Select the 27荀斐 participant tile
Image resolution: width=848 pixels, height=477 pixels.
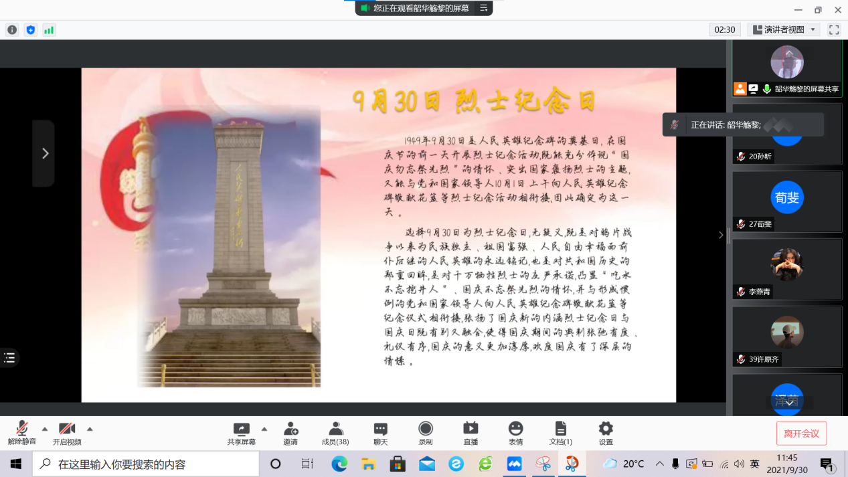[x=786, y=201]
